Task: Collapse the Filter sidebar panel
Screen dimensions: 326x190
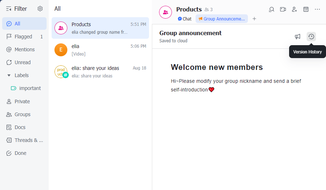Action: tap(9, 9)
